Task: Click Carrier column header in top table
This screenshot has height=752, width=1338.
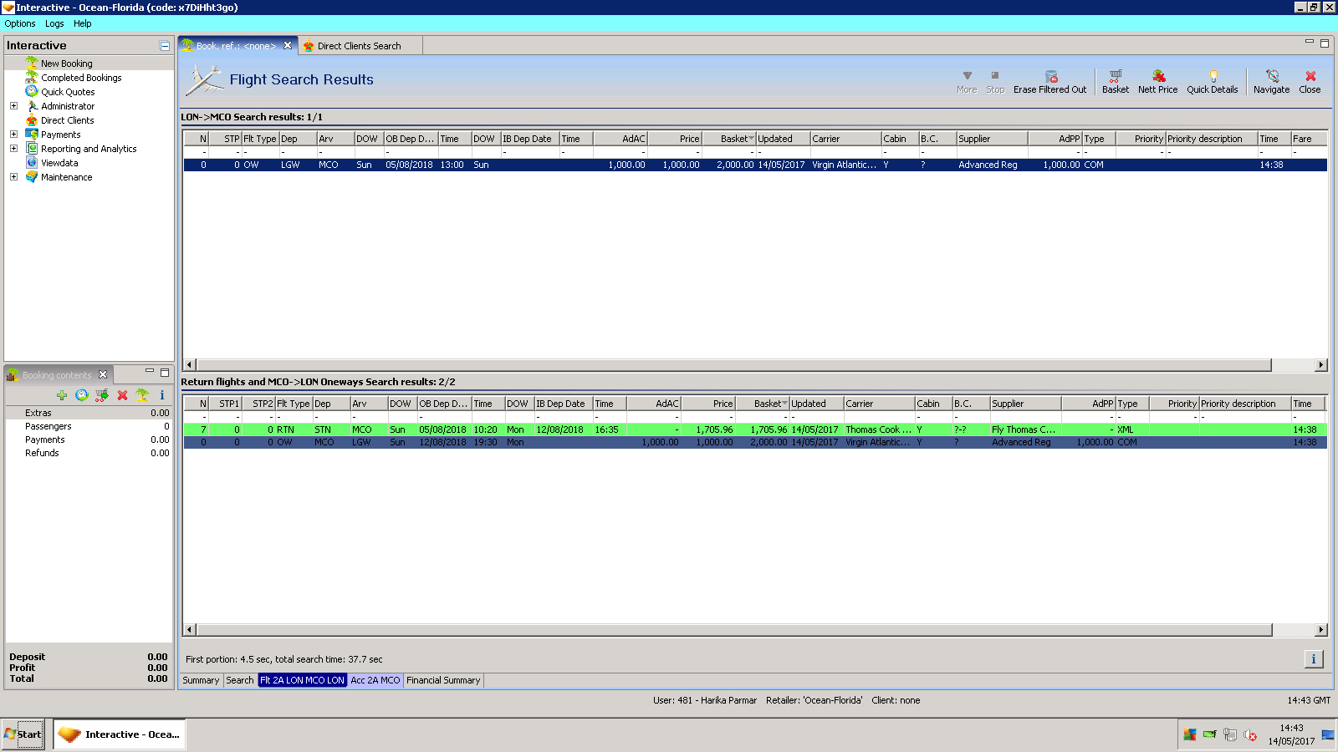Action: (845, 139)
